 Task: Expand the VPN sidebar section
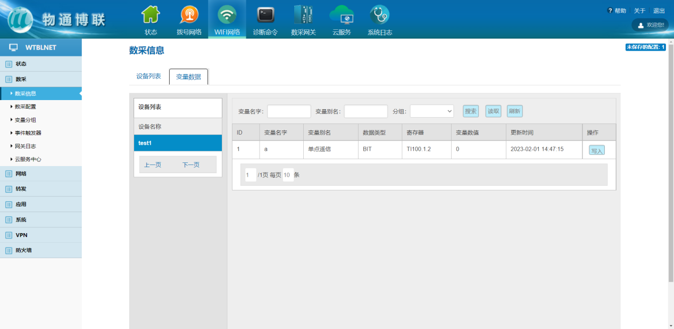pyautogui.click(x=21, y=235)
